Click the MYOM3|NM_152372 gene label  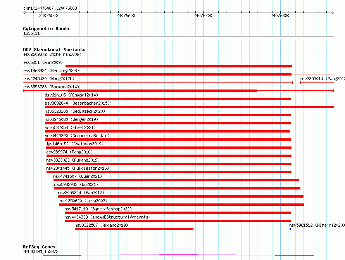point(41,251)
